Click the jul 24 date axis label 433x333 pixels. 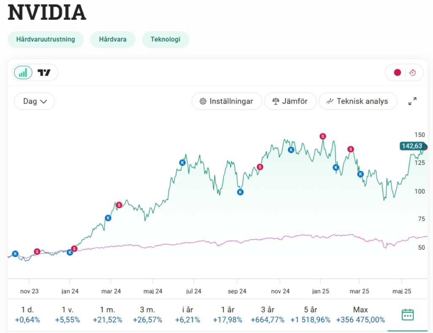194,291
